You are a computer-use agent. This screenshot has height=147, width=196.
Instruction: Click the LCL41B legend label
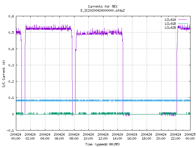[x=170, y=24]
